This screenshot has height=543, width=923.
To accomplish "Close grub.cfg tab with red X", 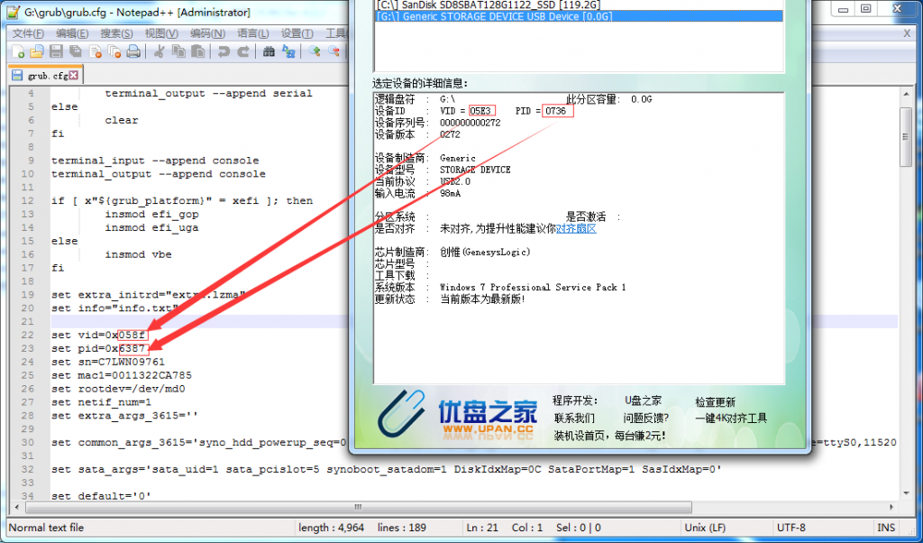I will tap(74, 76).
